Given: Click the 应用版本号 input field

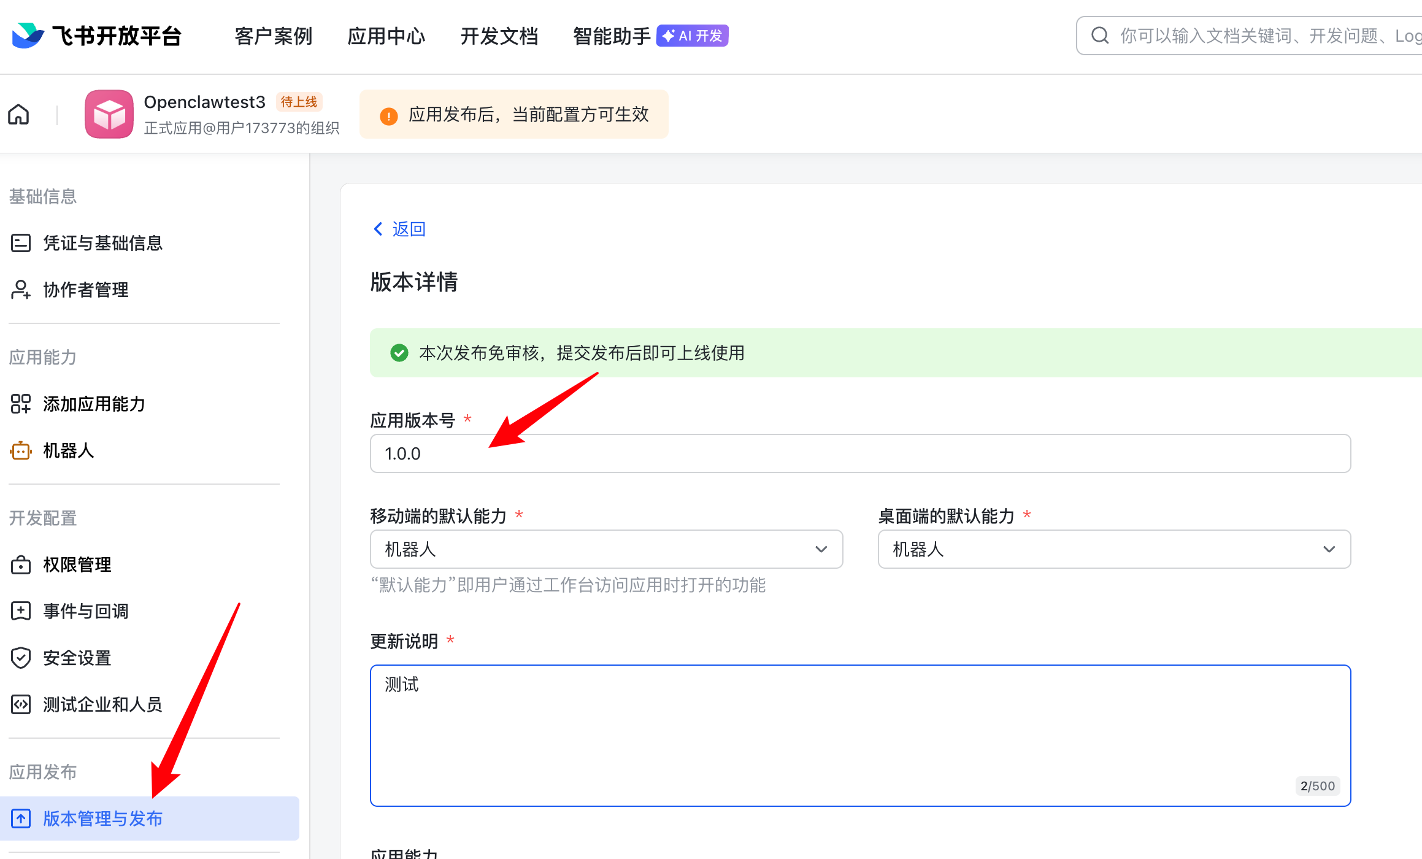Looking at the screenshot, I should pyautogui.click(x=860, y=453).
